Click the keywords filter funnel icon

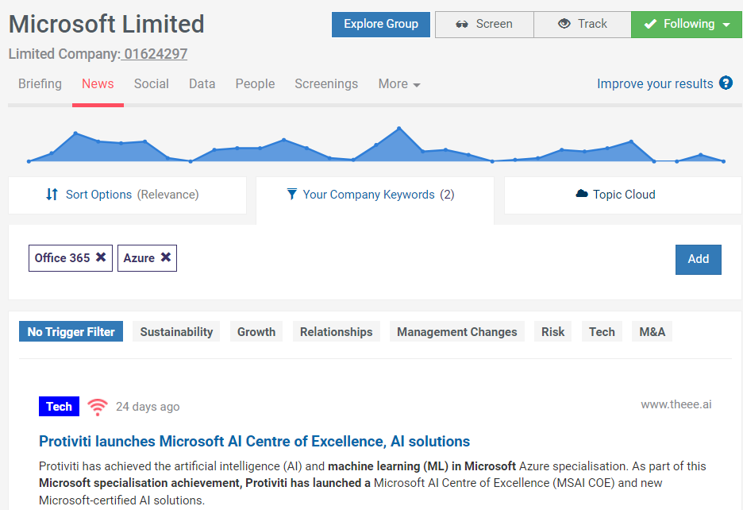coord(292,194)
